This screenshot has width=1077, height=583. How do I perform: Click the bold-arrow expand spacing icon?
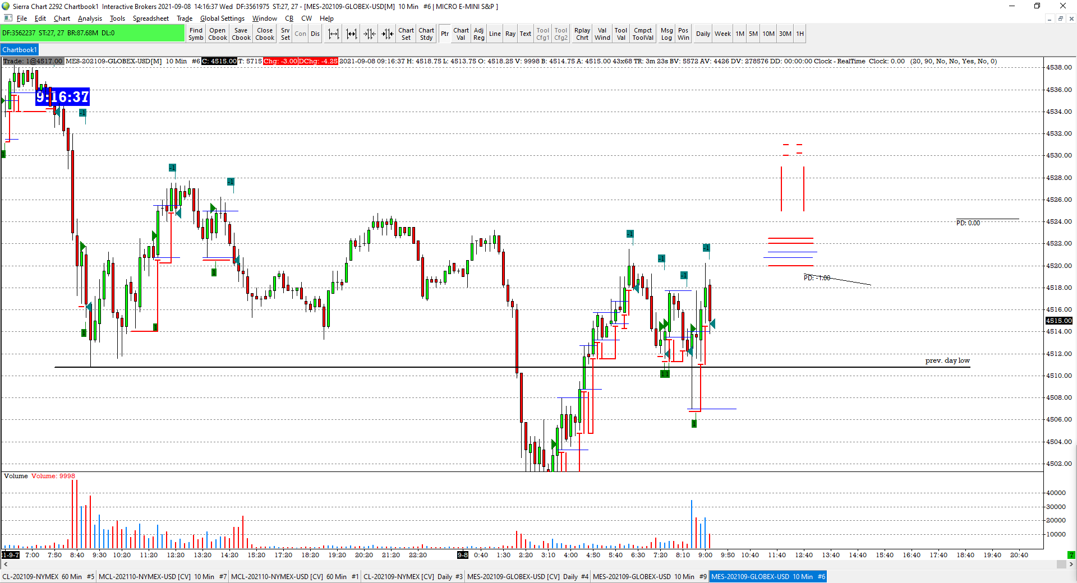pos(352,34)
